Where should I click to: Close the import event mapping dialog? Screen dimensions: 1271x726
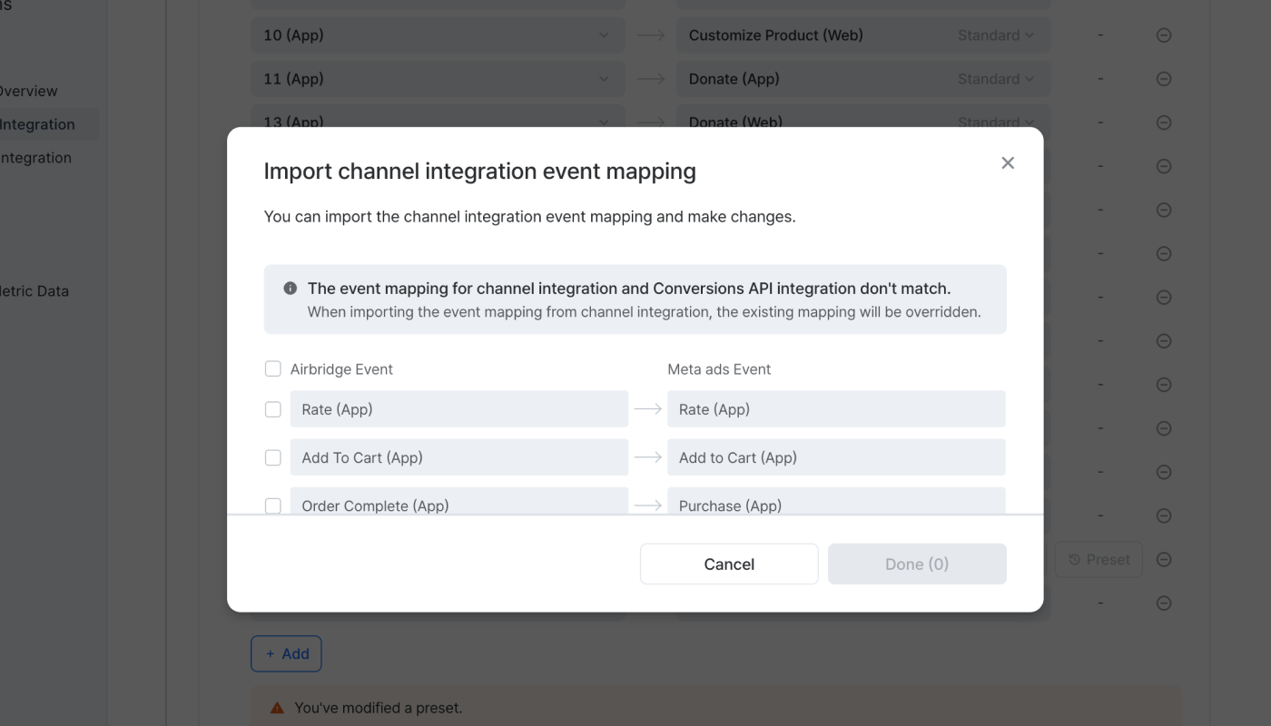(1008, 163)
